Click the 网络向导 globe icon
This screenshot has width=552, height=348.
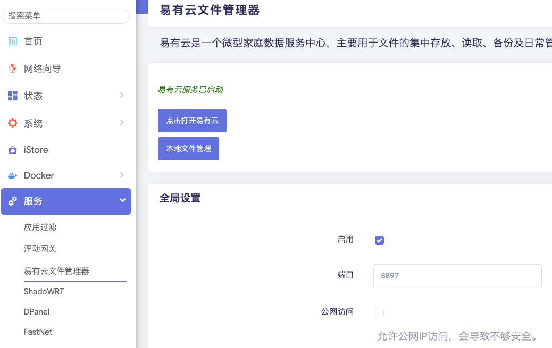(13, 69)
